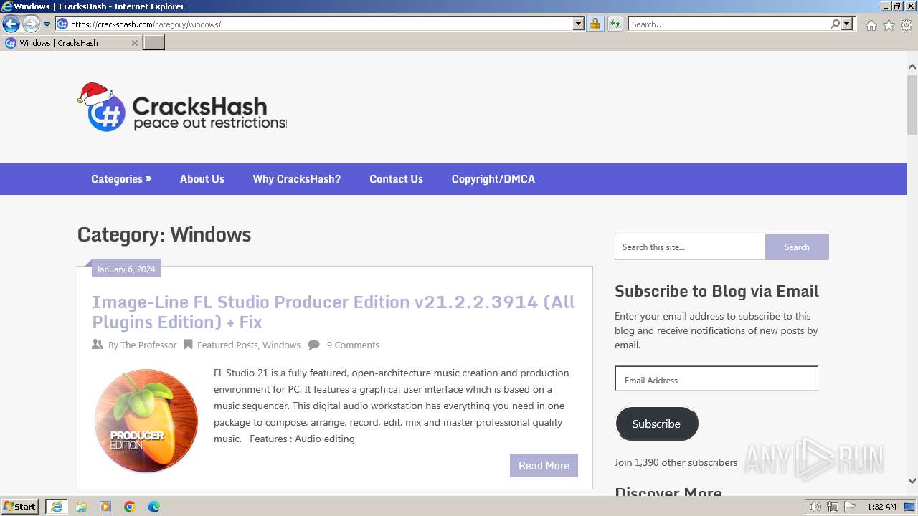
Task: Open the About Us page
Action: [x=202, y=179]
